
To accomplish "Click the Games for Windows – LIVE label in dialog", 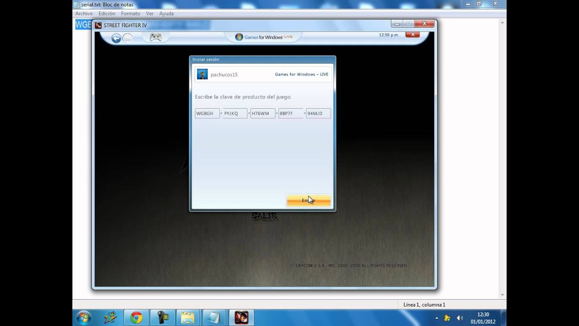I will (x=302, y=74).
